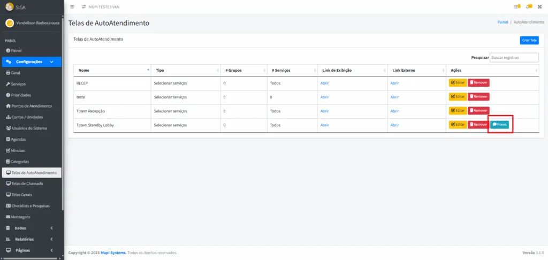The height and width of the screenshot is (260, 548).
Task: Open Link de Exibição for Totem Recepção
Action: [324, 111]
